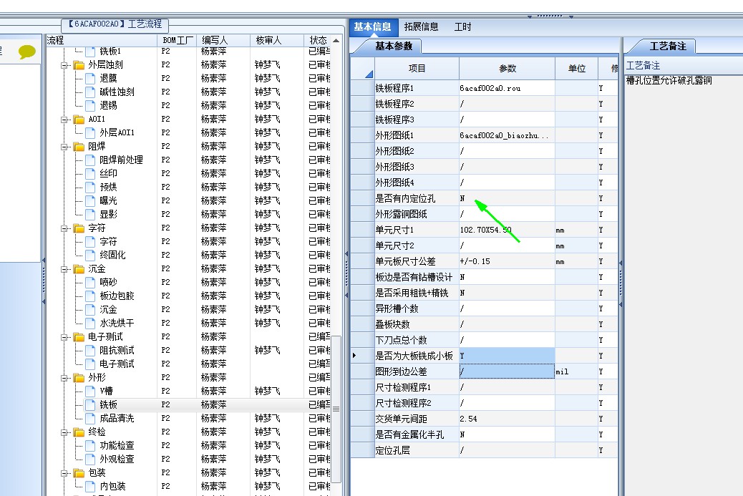This screenshot has width=743, height=496.
Task: Click the blue triangle corner of parameter grid
Action: (369, 74)
